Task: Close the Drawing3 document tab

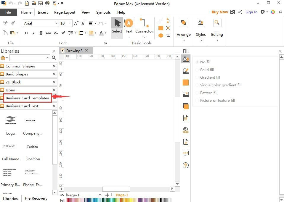Action: pos(86,51)
